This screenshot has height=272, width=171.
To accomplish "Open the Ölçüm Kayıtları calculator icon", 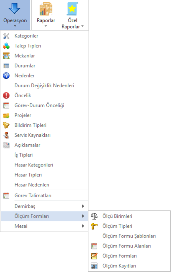I will [94, 266].
